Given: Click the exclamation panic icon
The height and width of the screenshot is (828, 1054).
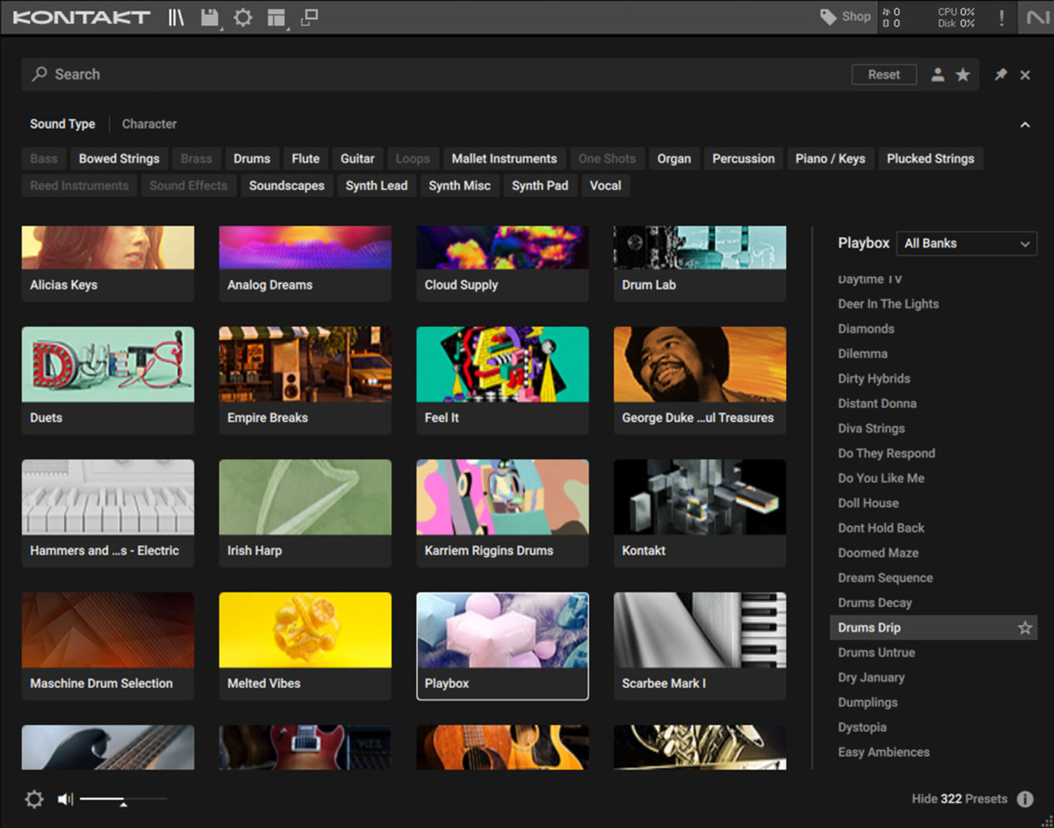Looking at the screenshot, I should pyautogui.click(x=1001, y=18).
